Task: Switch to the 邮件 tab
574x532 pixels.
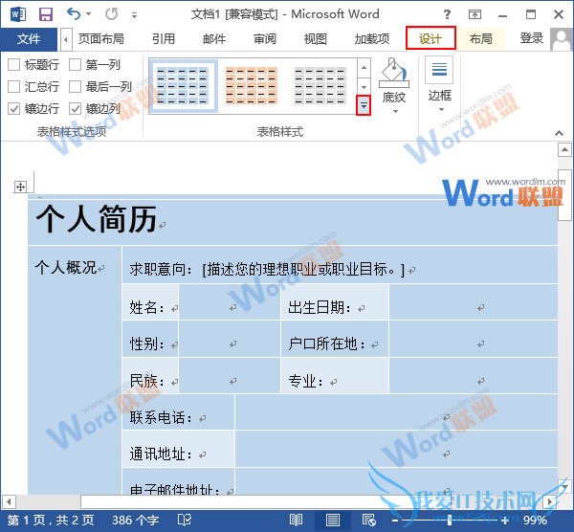Action: (x=214, y=38)
